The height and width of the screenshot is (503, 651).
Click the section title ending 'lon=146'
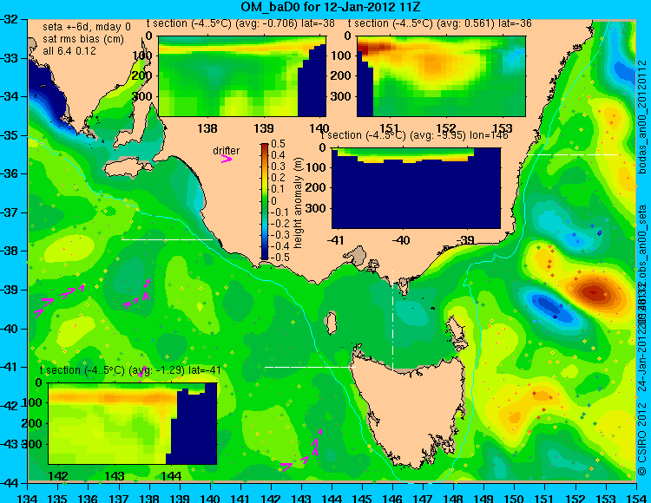414,135
